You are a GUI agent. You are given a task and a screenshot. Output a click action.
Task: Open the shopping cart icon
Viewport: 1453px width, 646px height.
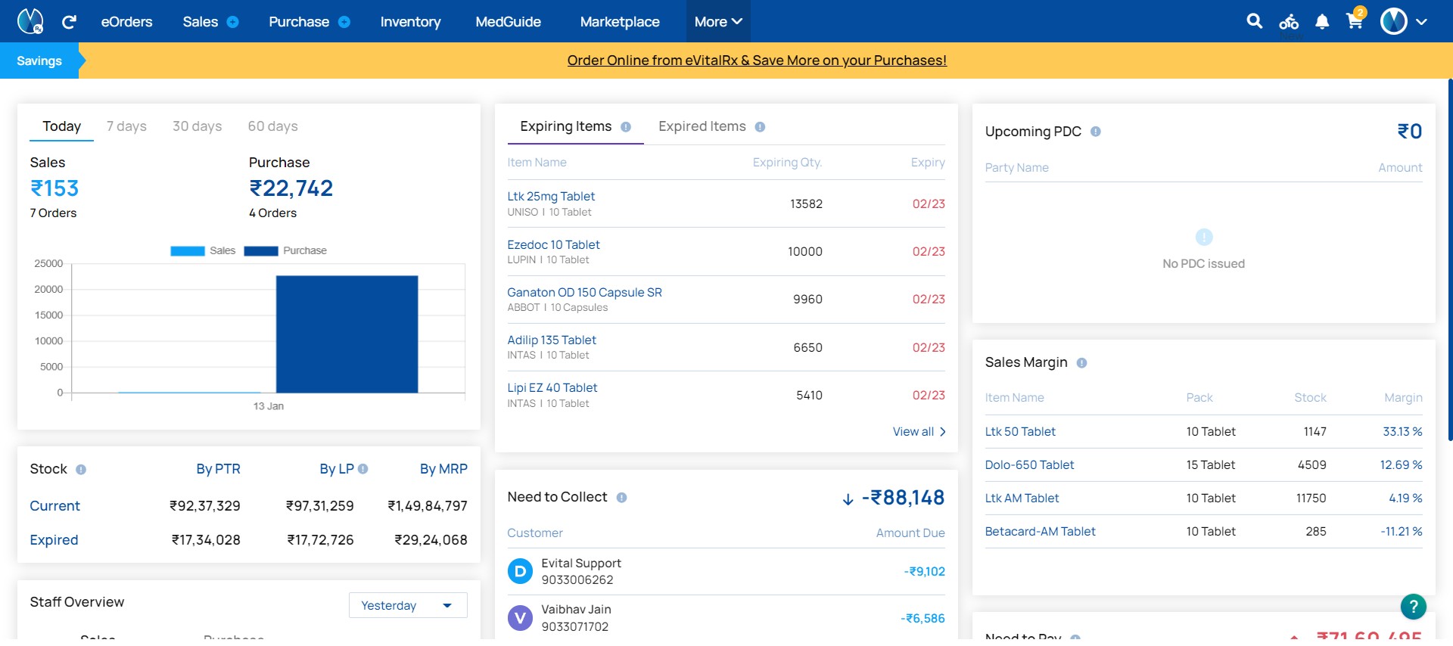pyautogui.click(x=1355, y=21)
